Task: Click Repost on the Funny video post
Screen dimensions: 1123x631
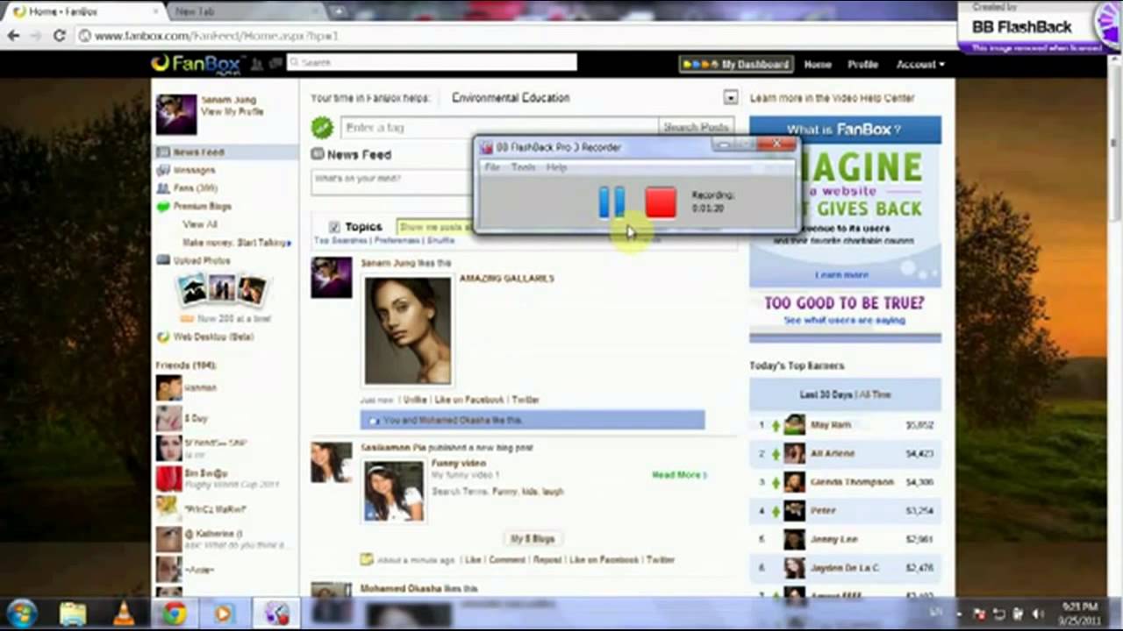Action: 547,560
